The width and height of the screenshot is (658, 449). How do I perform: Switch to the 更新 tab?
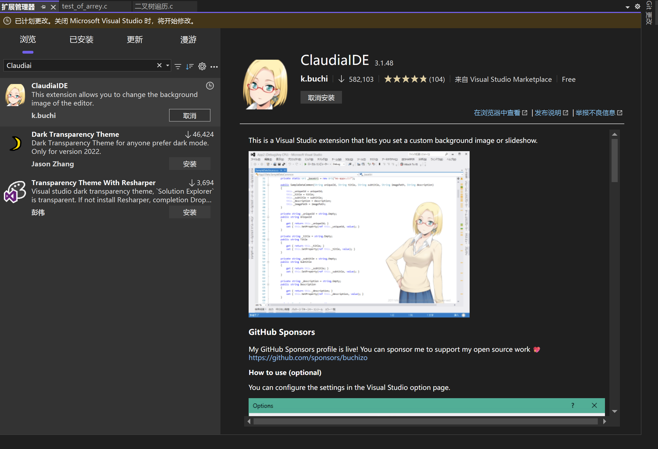[x=135, y=40]
